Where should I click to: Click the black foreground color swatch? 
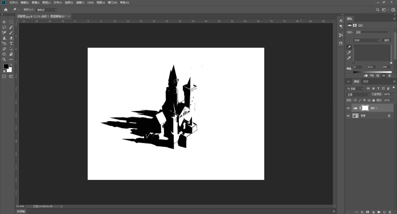pyautogui.click(x=6, y=66)
